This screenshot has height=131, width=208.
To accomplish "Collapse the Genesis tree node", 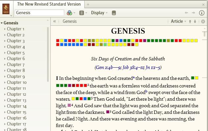I will [x=2, y=23].
